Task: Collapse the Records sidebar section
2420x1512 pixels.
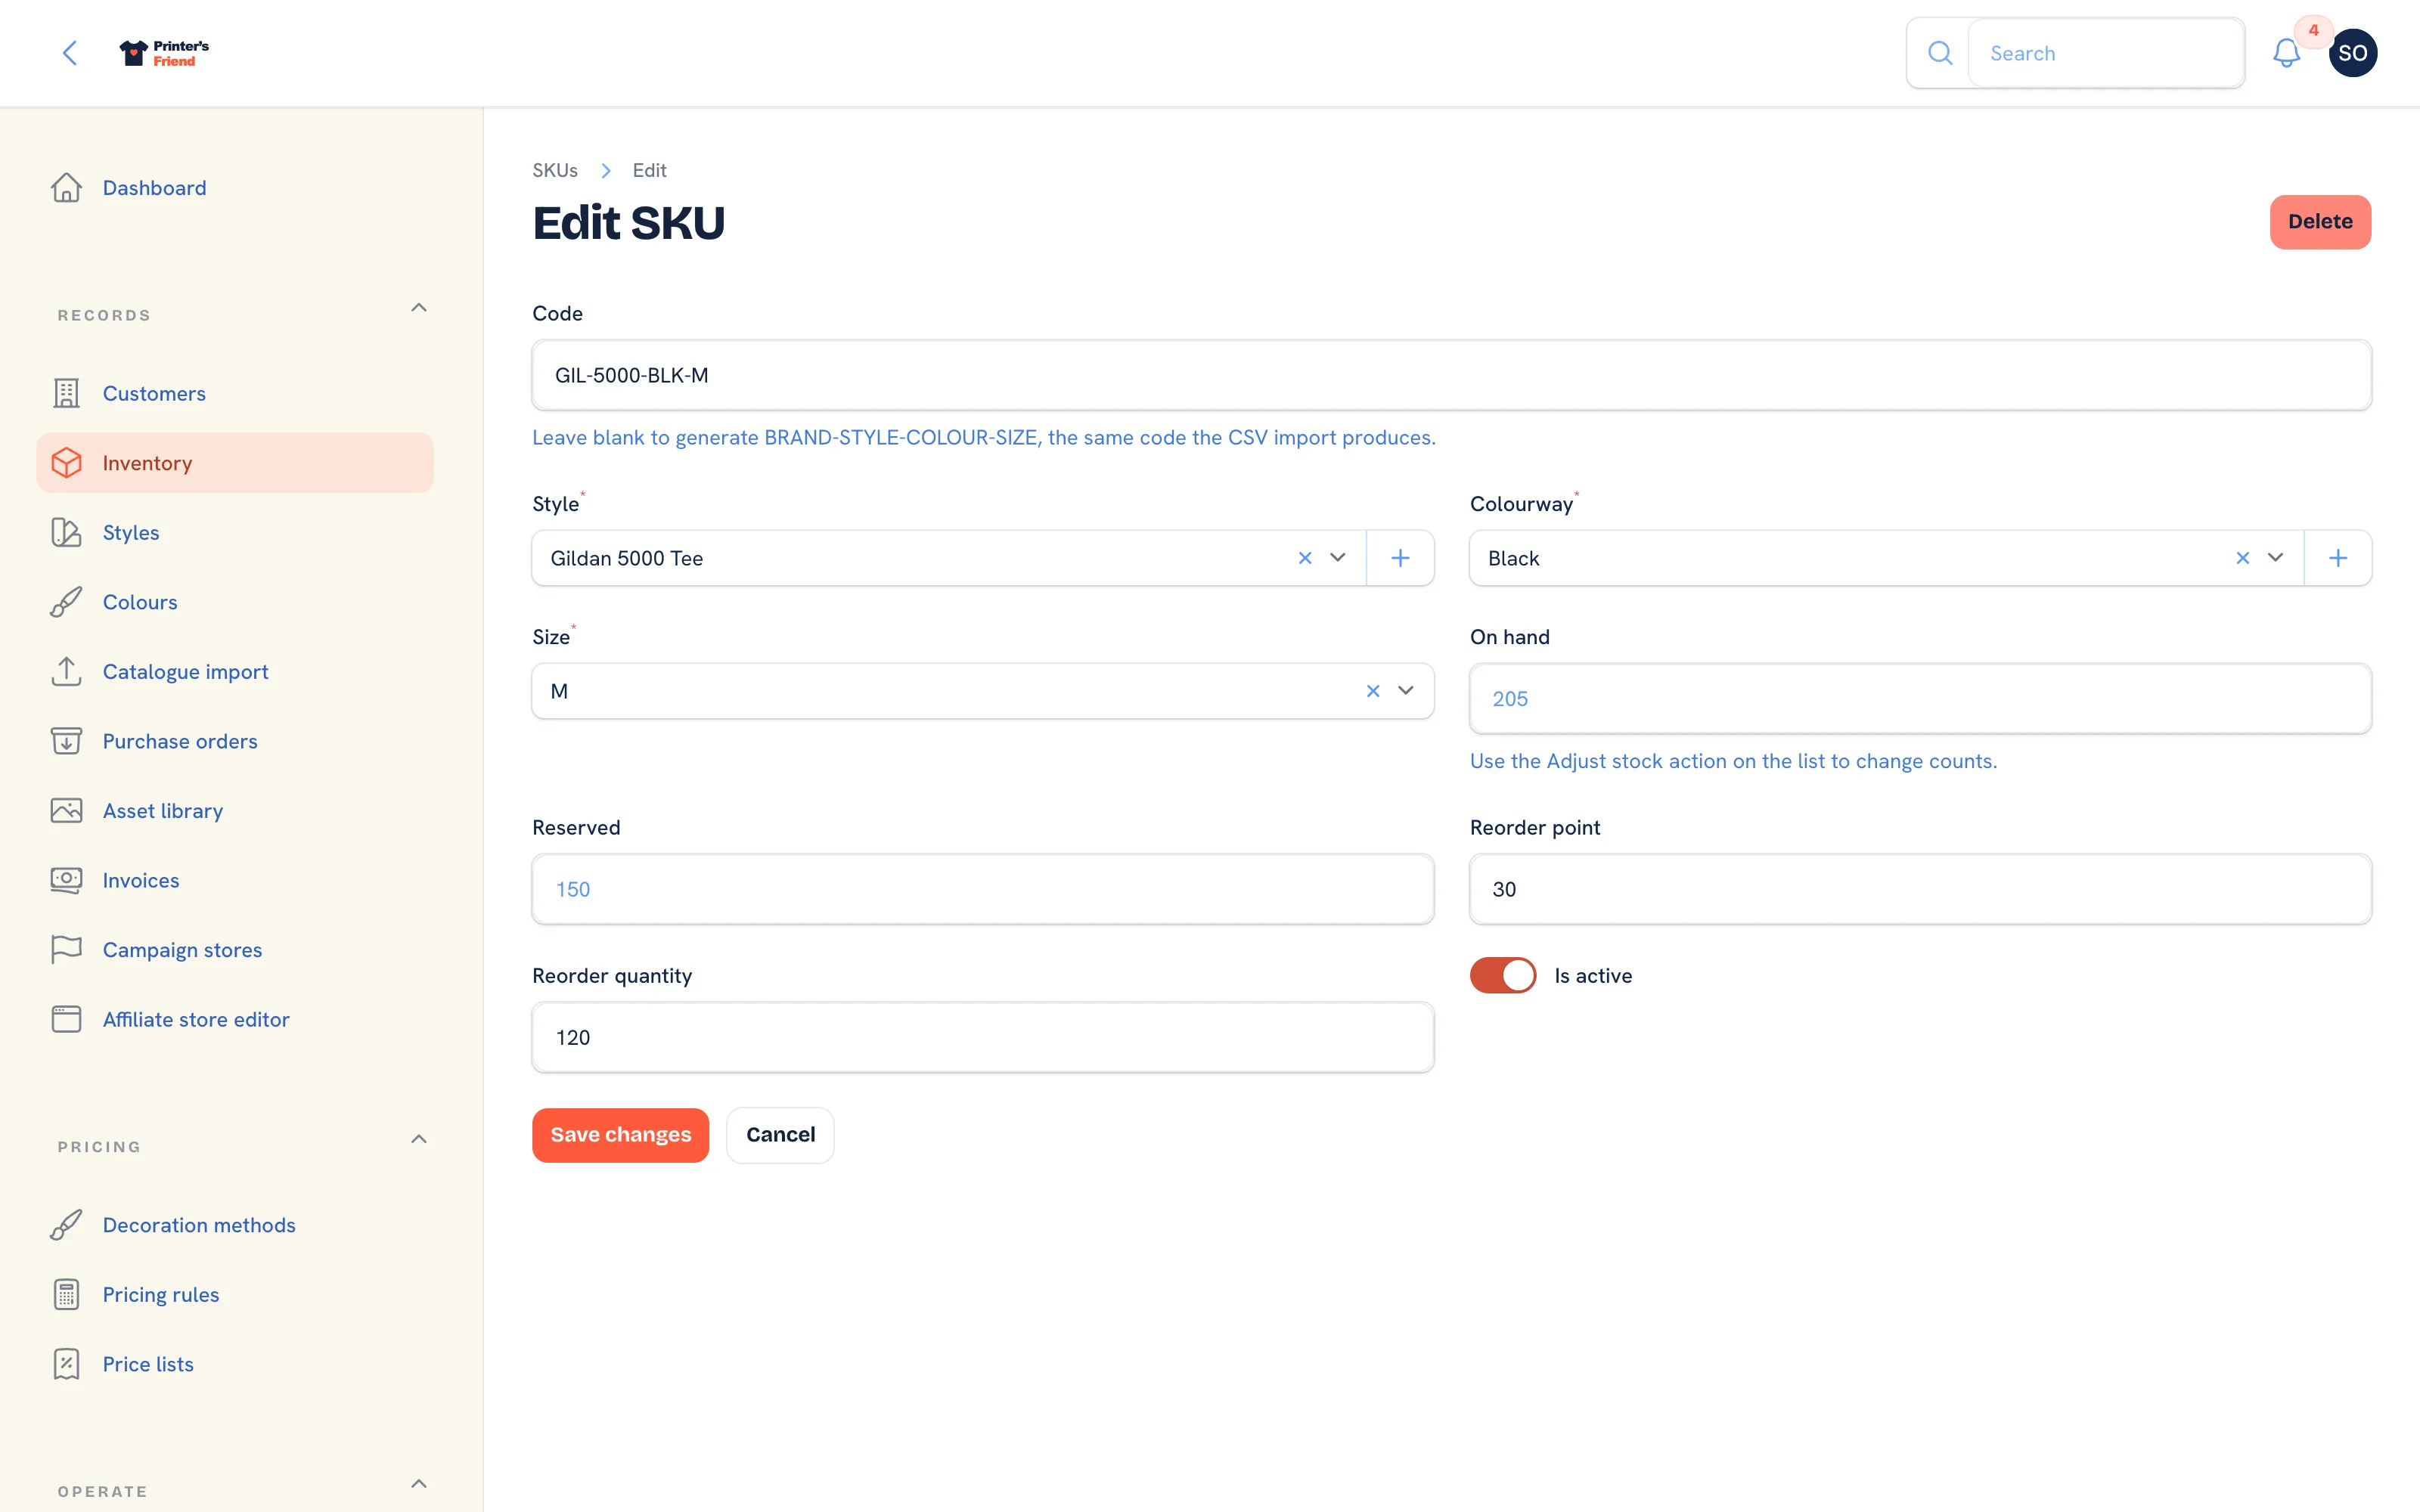Action: point(419,308)
